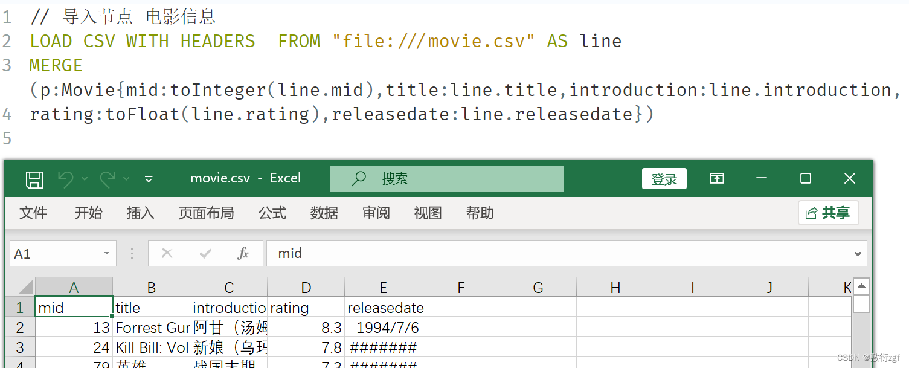Click the 共享 share button
The height and width of the screenshot is (368, 909).
tap(829, 213)
